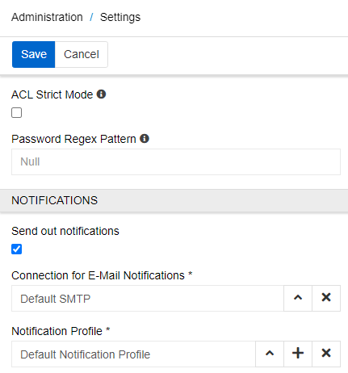Expand the Default SMTP connection chevron
This screenshot has height=373, width=348.
coord(298,298)
